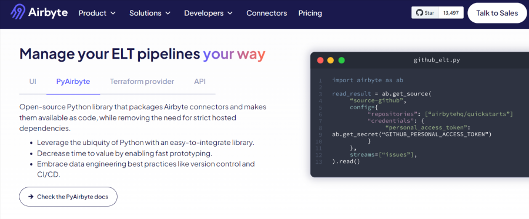
Task: Click the ').read()' code line
Action: tap(346, 161)
